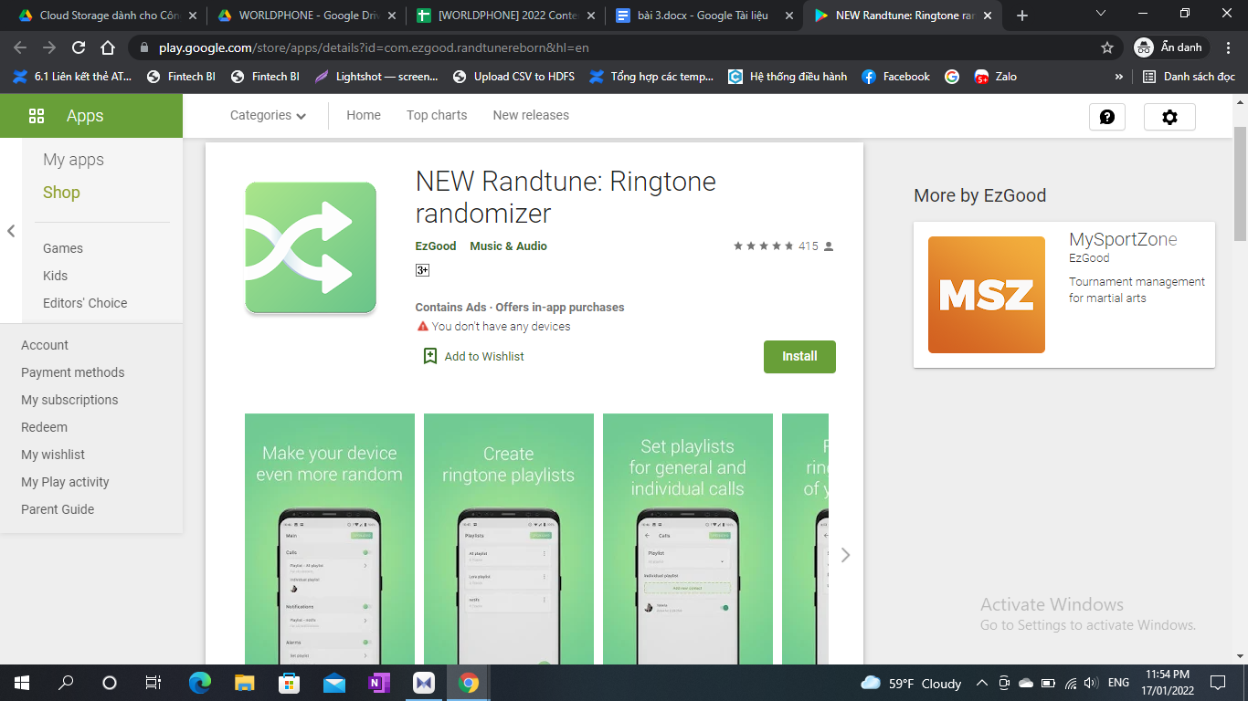Viewport: 1248px width, 701px height.
Task: Open My subscriptions in the sidebar
Action: (x=69, y=400)
